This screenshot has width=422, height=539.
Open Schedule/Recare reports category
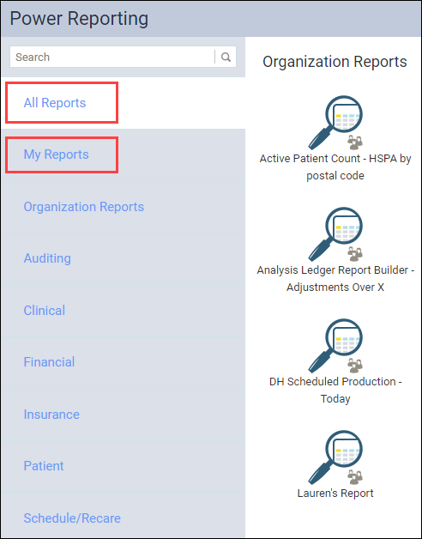pyautogui.click(x=72, y=518)
